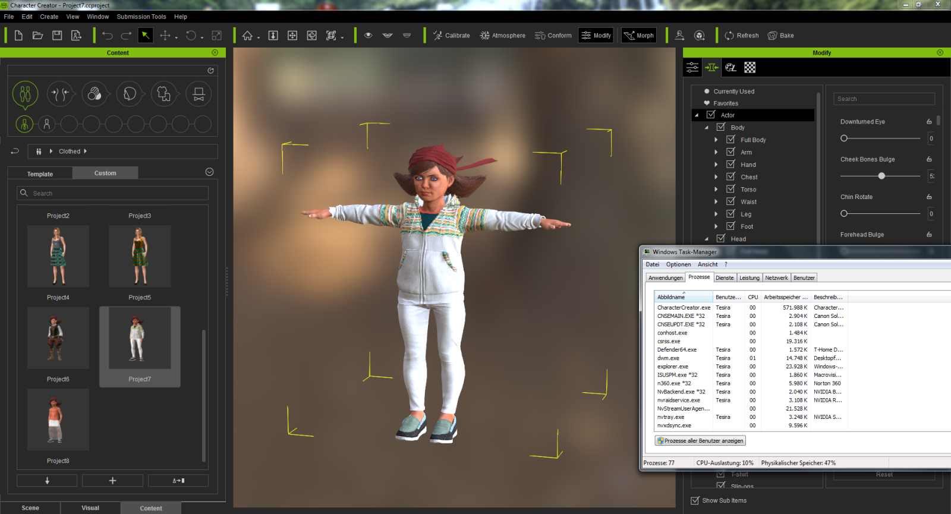Screen dimensions: 951x514
Task: Open the content options chevron beside Custom tab
Action: 209,172
